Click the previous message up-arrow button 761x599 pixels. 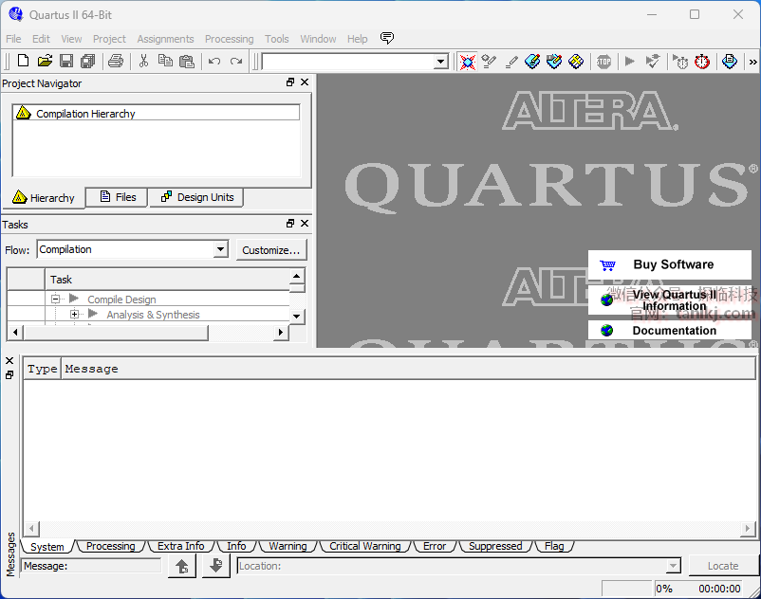pos(182,566)
